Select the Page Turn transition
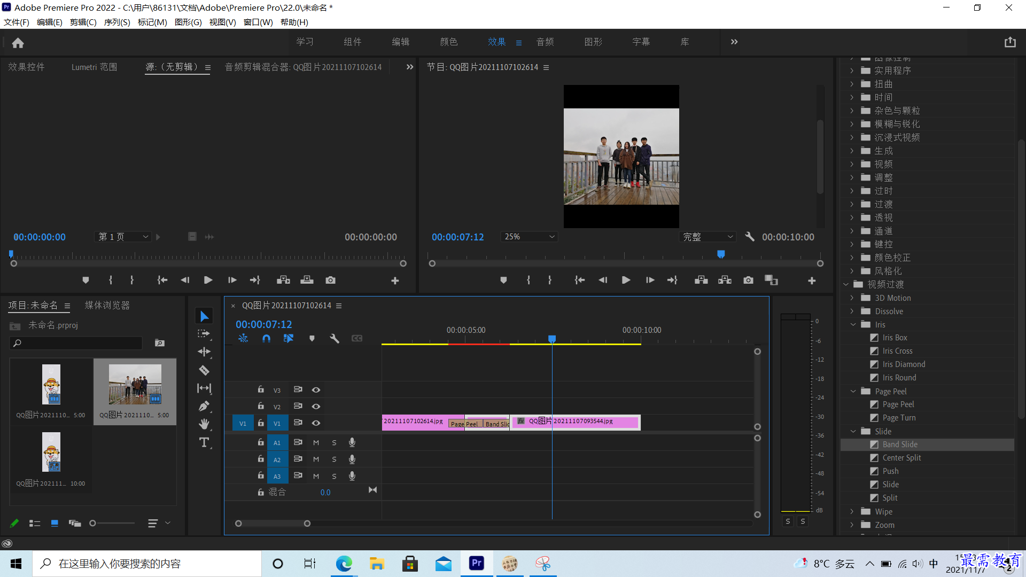Viewport: 1026px width, 577px height. click(899, 418)
